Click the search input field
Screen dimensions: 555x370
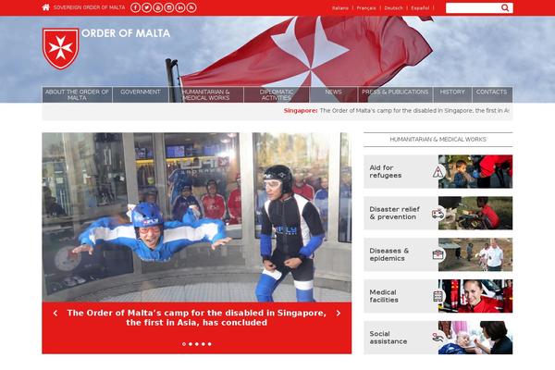click(473, 7)
